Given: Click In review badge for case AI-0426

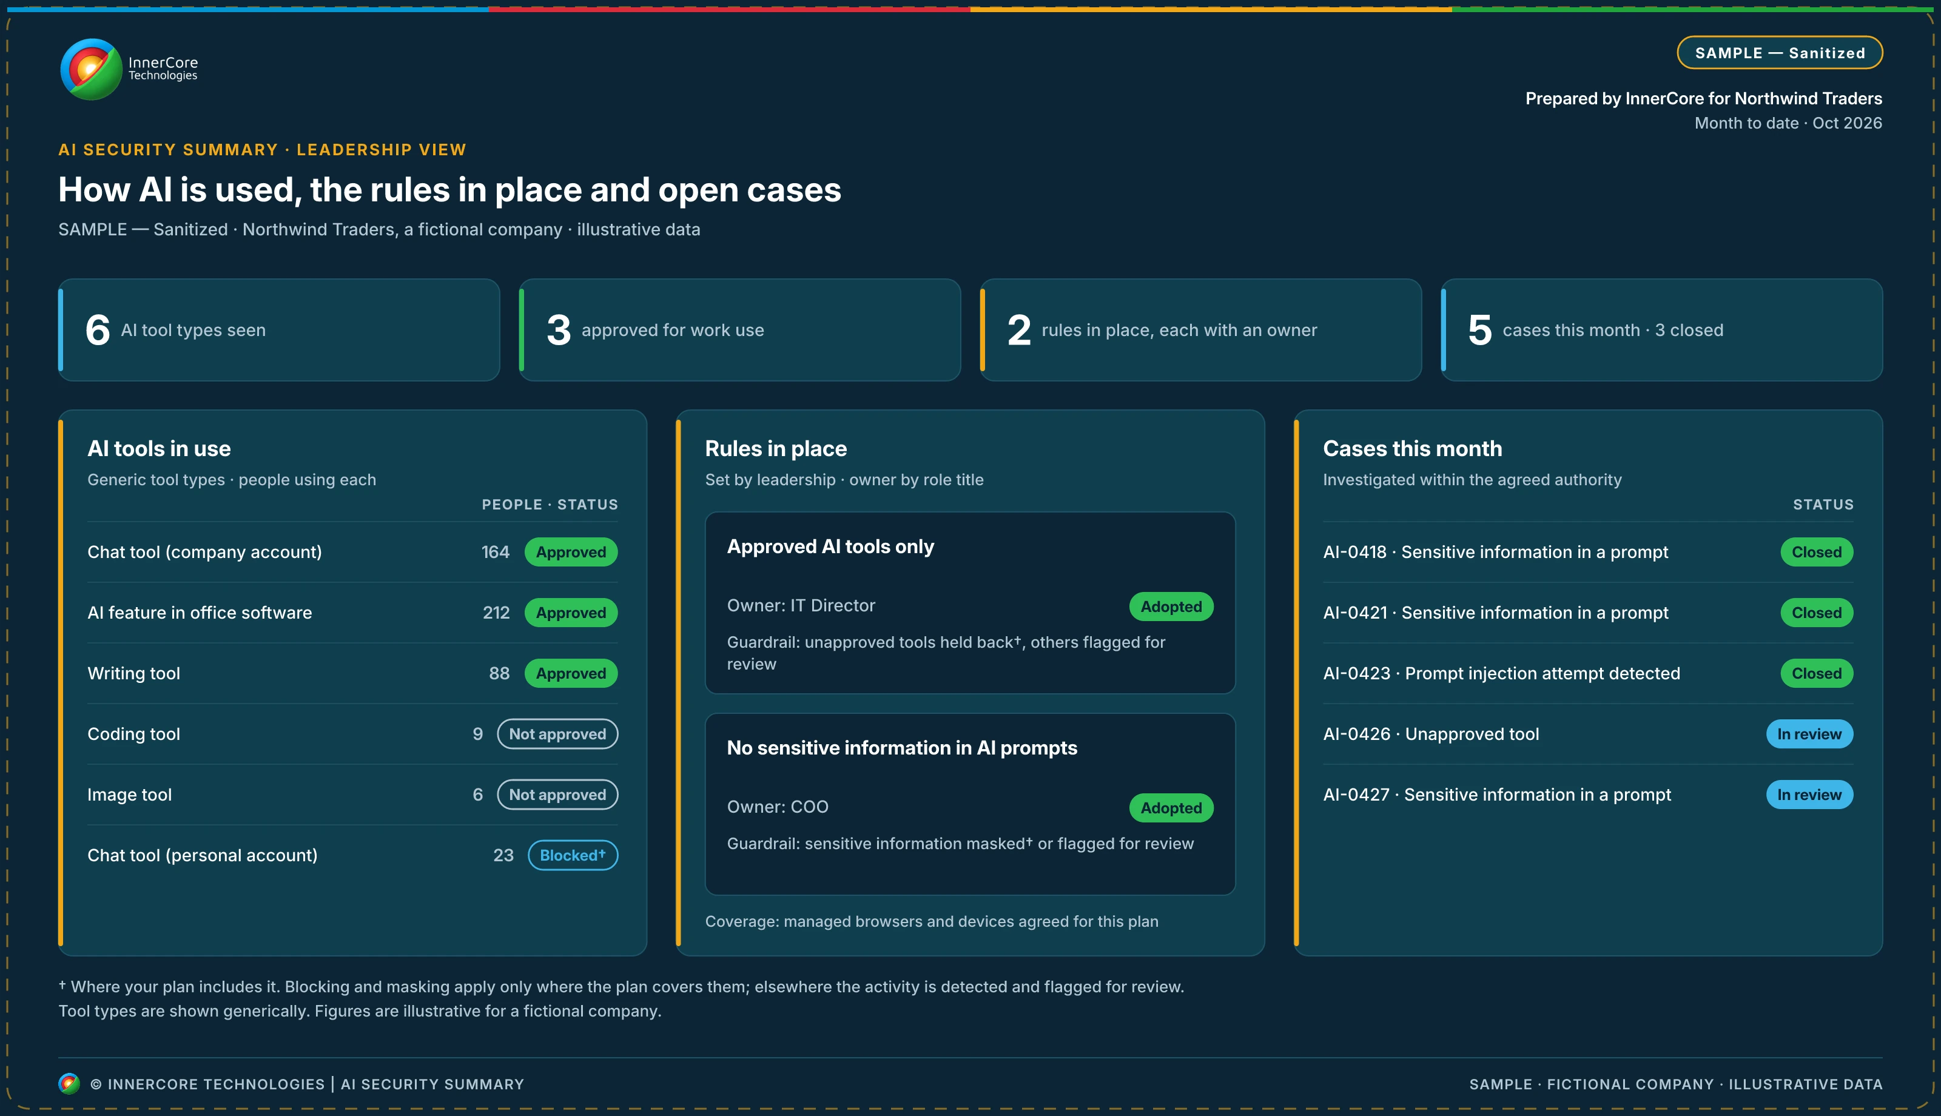Looking at the screenshot, I should 1809,733.
